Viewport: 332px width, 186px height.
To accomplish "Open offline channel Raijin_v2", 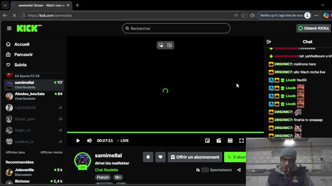I will coord(34,130).
